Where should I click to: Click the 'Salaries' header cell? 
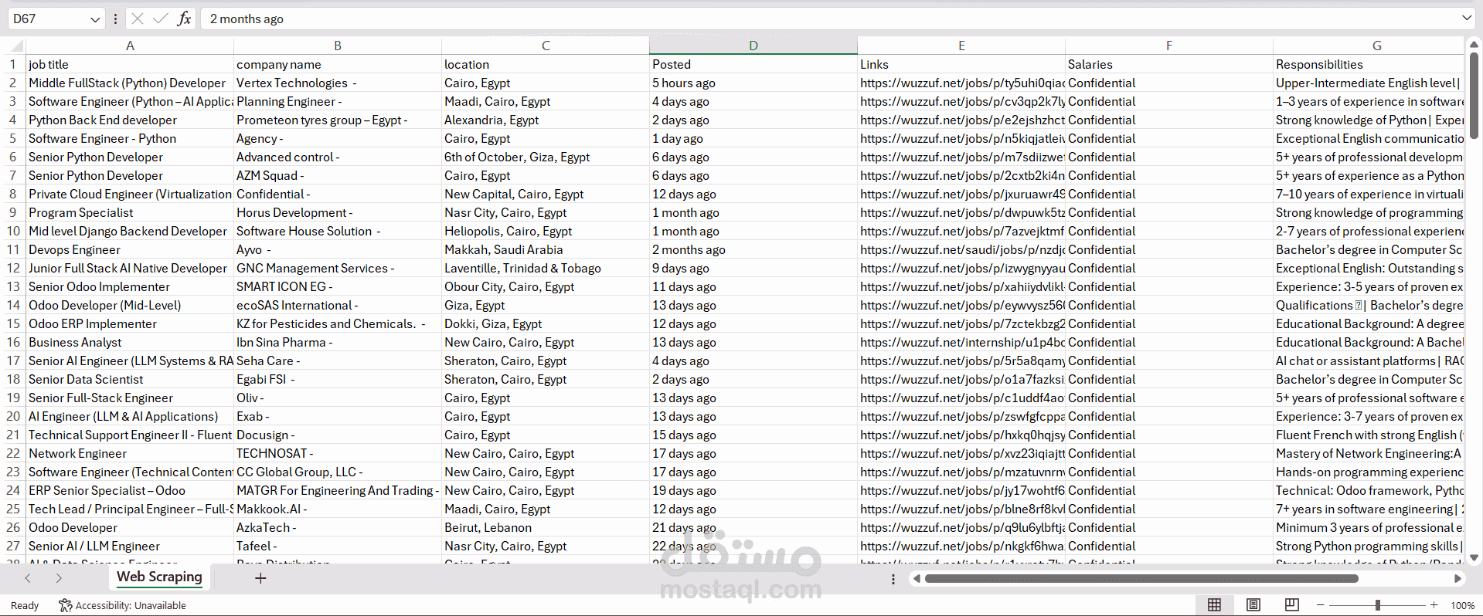(x=1169, y=64)
